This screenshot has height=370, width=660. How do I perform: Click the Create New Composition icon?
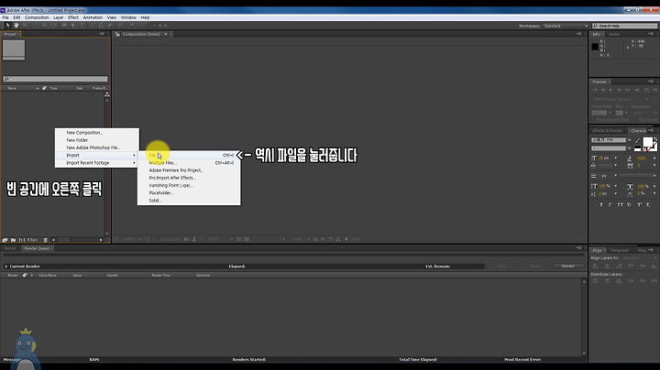pos(21,240)
